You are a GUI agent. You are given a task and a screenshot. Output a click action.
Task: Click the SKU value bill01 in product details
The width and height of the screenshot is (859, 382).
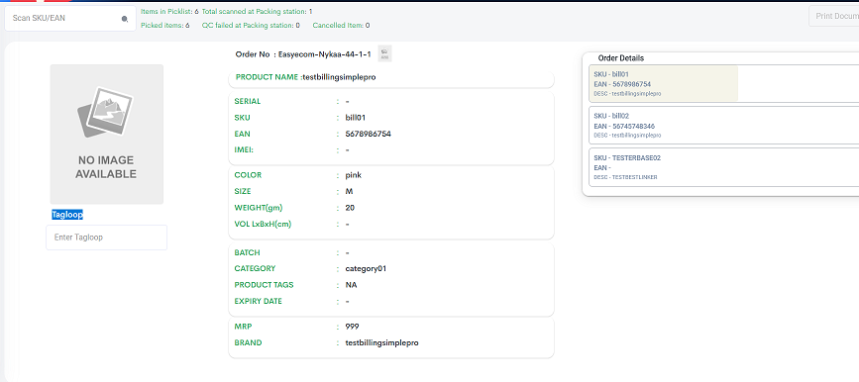[x=355, y=118]
